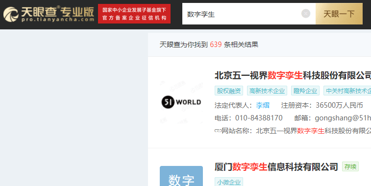
Task: Click the gongshang@51h email address text
Action: click(x=343, y=117)
